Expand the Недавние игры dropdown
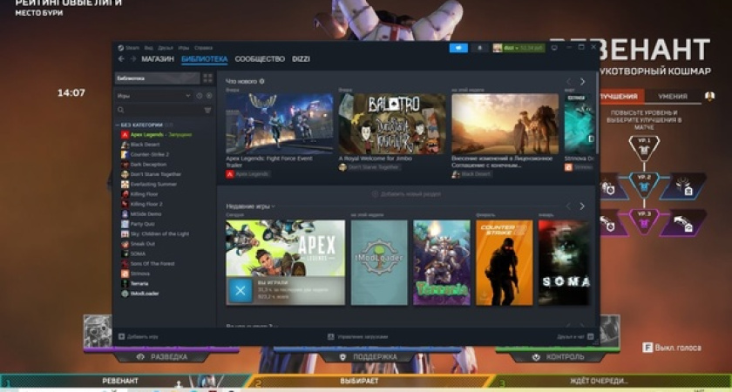This screenshot has width=732, height=392. (x=251, y=206)
